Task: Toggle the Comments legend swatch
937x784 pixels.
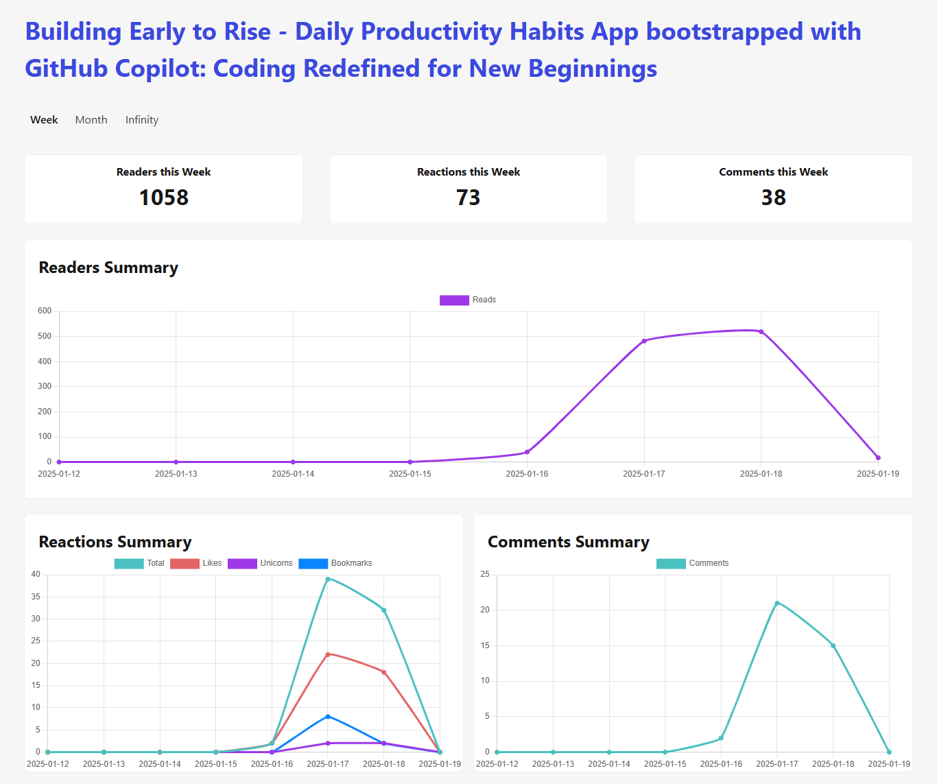Action: pos(671,563)
